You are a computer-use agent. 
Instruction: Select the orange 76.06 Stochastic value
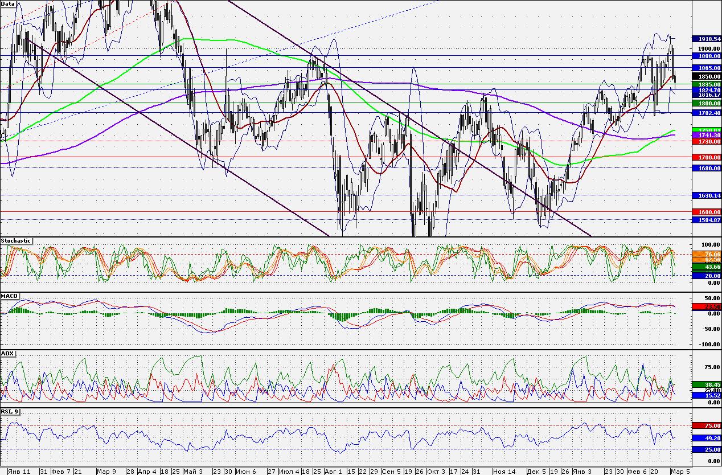(706, 254)
